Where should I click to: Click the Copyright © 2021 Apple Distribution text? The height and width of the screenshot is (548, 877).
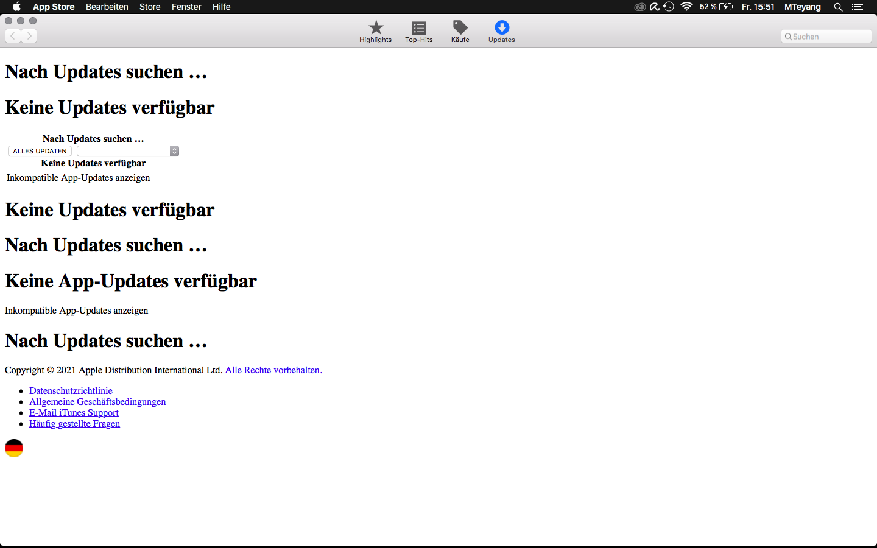click(x=114, y=370)
